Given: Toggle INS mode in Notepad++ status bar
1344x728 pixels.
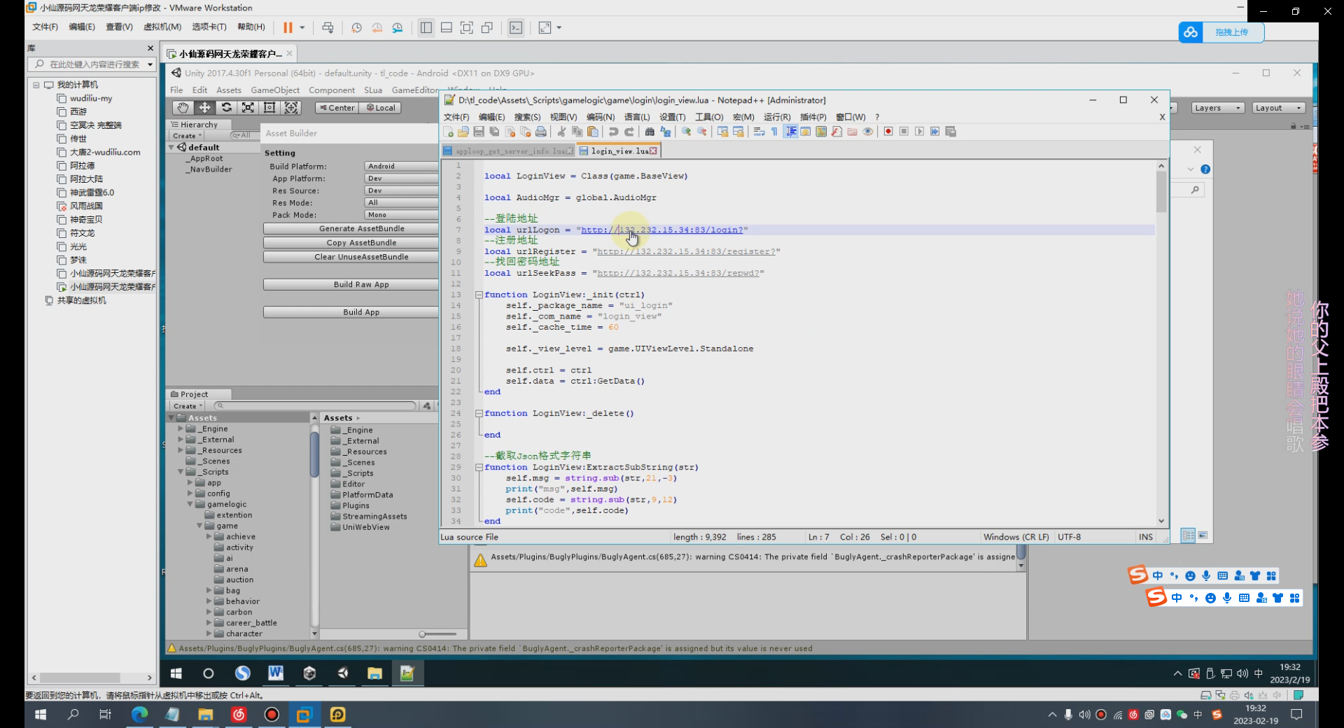Looking at the screenshot, I should click(1145, 537).
